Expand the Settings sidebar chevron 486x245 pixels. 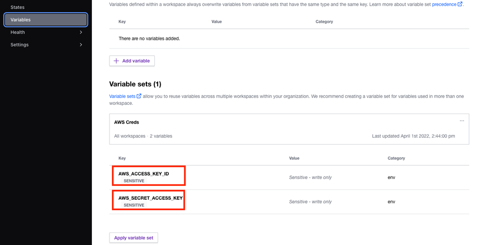[81, 45]
